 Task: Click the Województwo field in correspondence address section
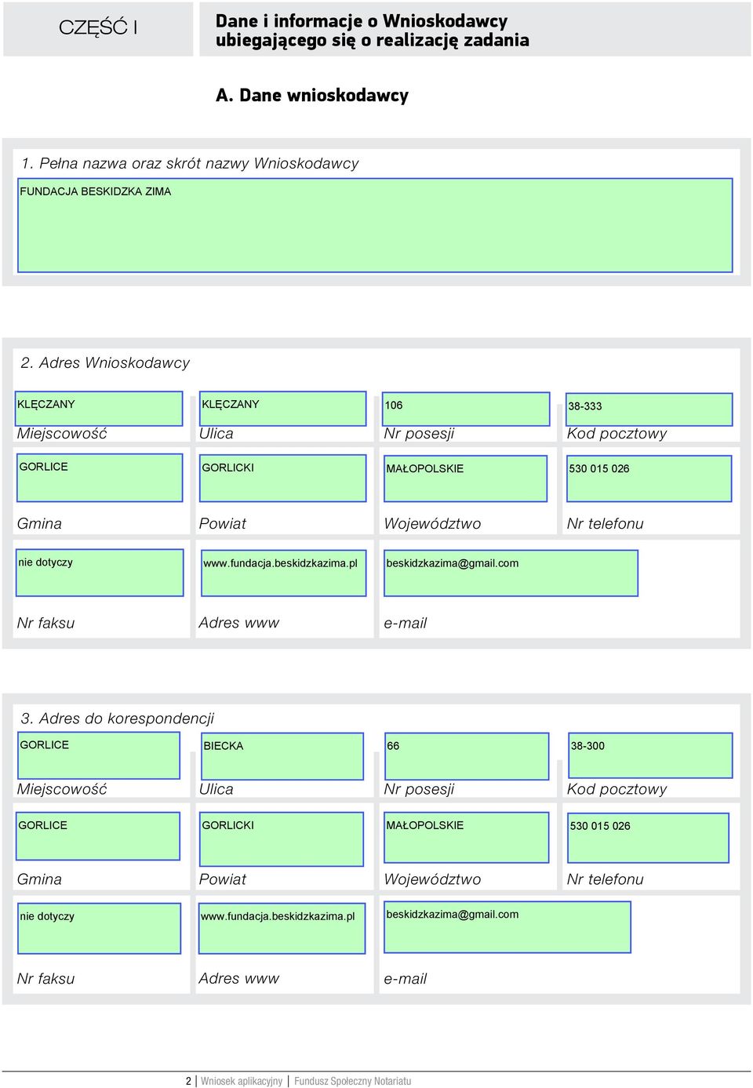[466, 838]
